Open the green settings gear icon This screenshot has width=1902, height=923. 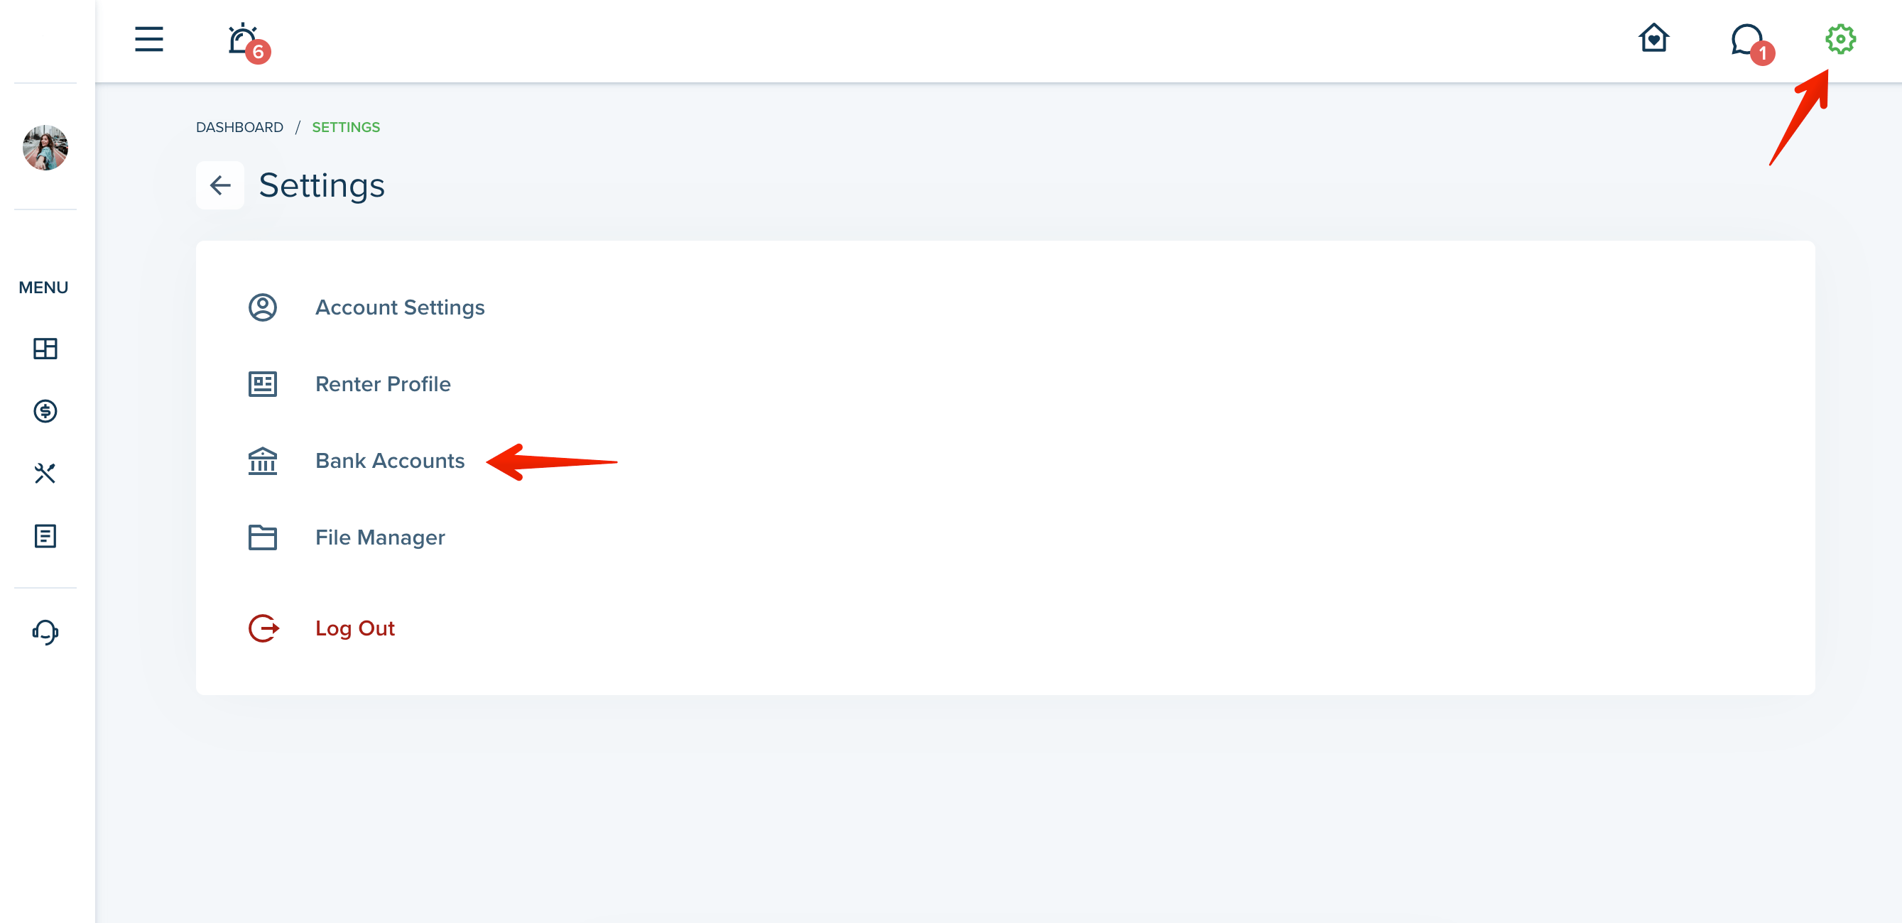(1840, 39)
